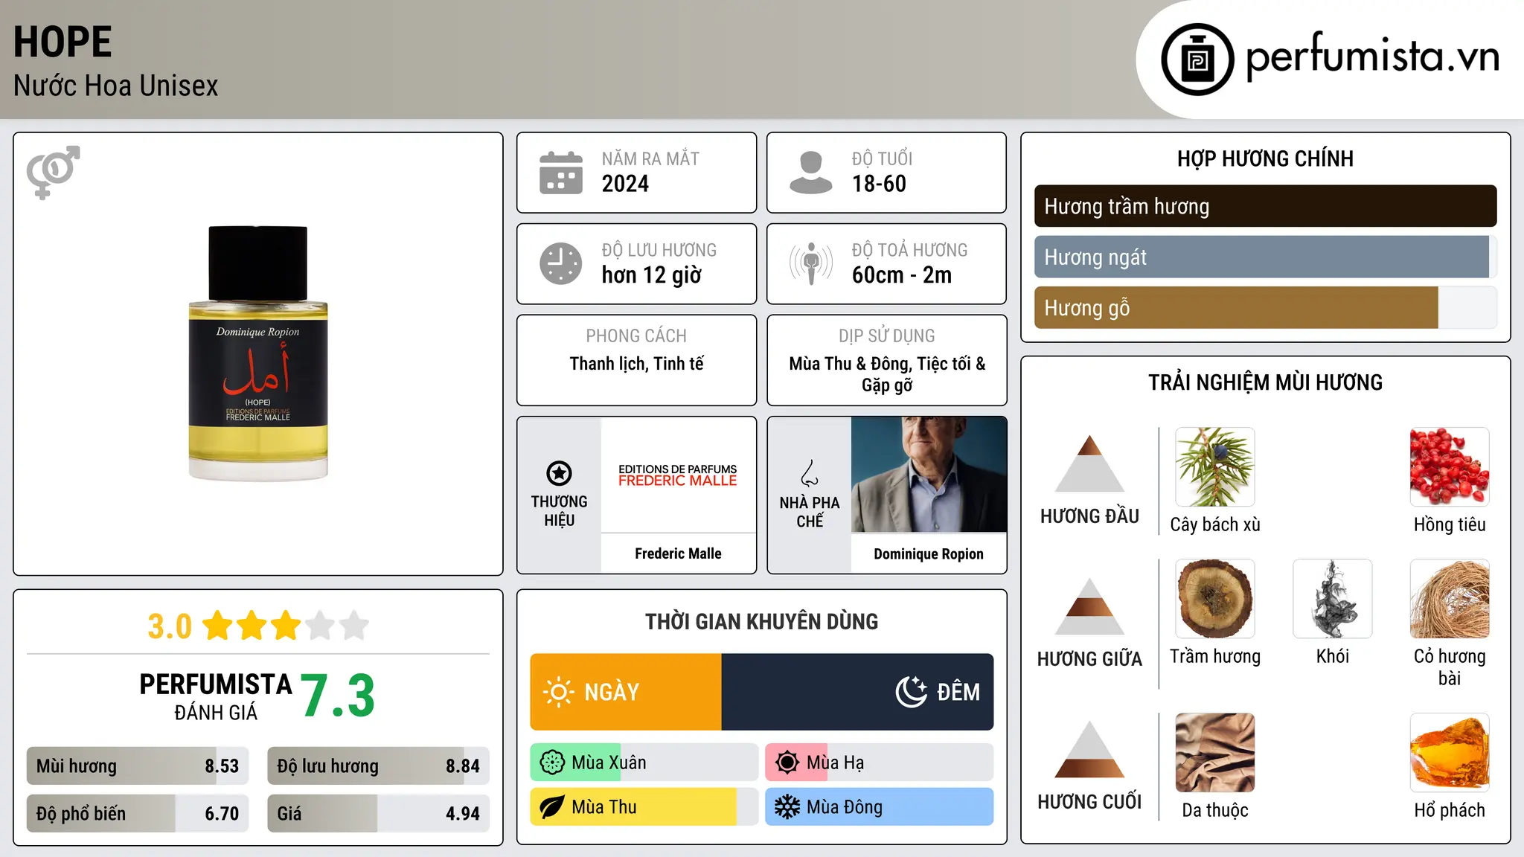Click the Dịp sử dụng label

click(x=887, y=336)
